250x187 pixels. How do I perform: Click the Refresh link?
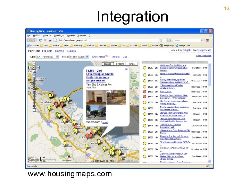[116, 57]
